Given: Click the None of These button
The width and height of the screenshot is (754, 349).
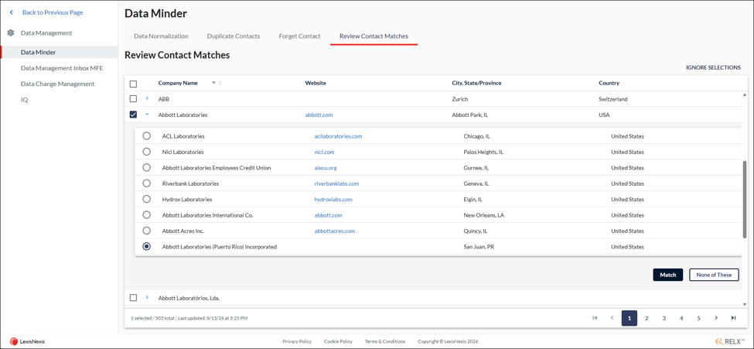Looking at the screenshot, I should pyautogui.click(x=714, y=275).
